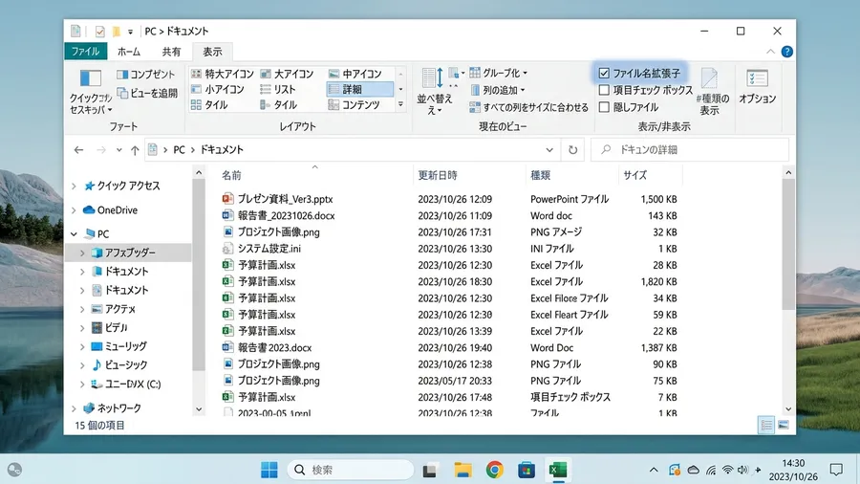Click the Task View taskbar icon
Image resolution: width=860 pixels, height=484 pixels.
pos(429,470)
